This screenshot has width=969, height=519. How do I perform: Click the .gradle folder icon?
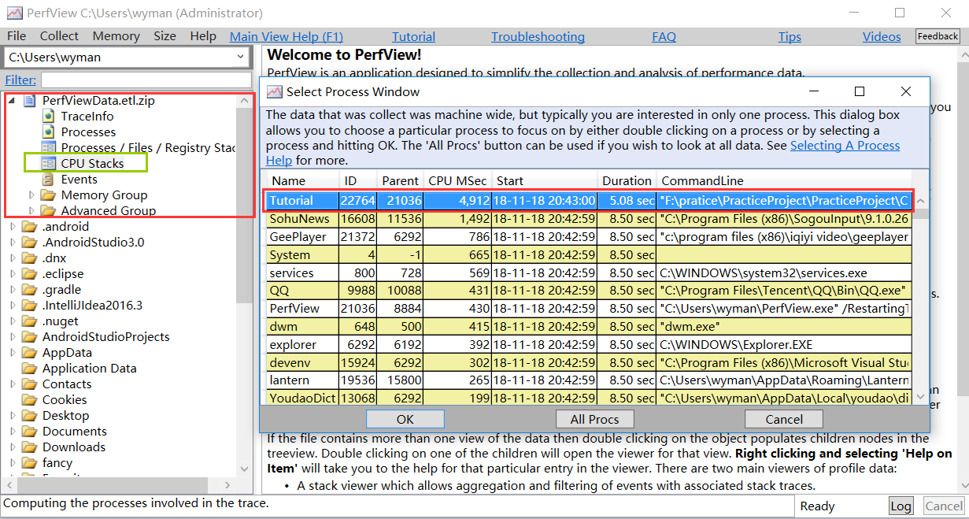[x=30, y=290]
